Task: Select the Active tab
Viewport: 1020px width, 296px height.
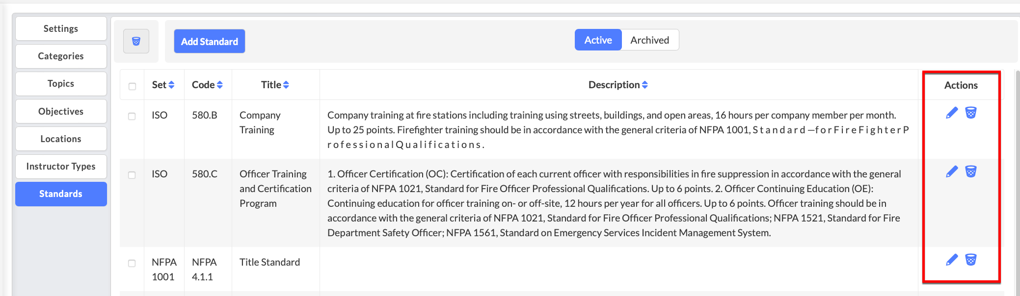Action: (x=598, y=40)
